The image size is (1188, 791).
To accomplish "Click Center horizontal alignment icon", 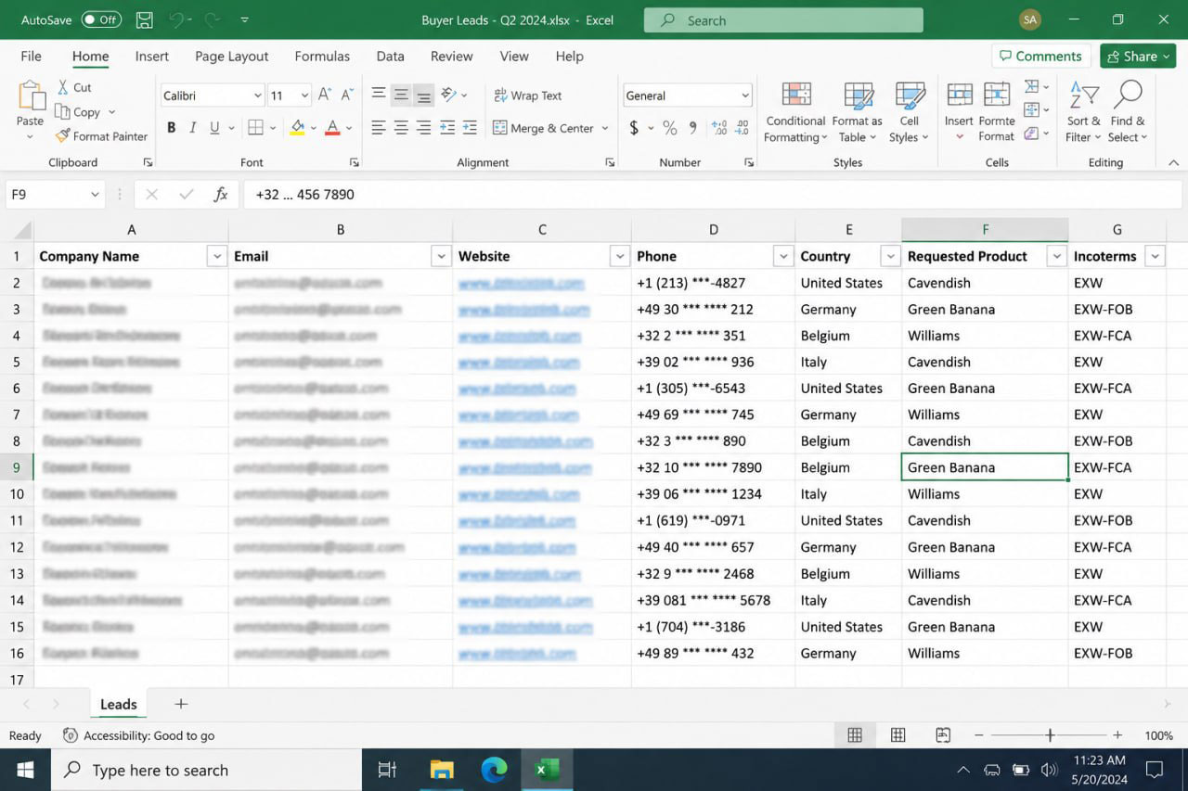I will [x=401, y=128].
